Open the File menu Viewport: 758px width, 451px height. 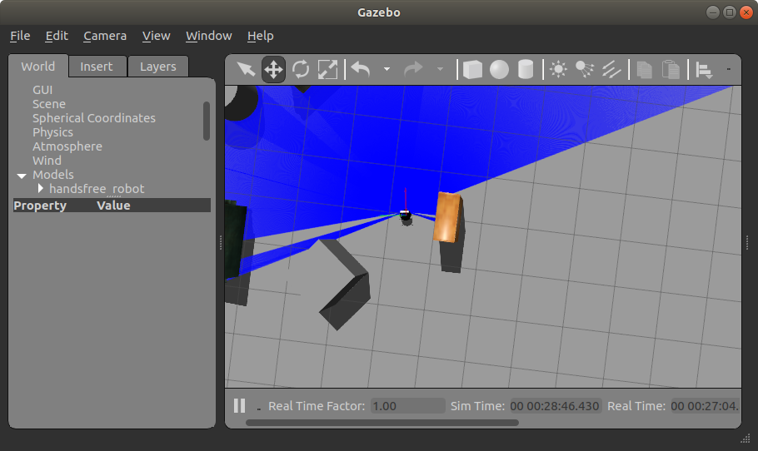tap(20, 36)
